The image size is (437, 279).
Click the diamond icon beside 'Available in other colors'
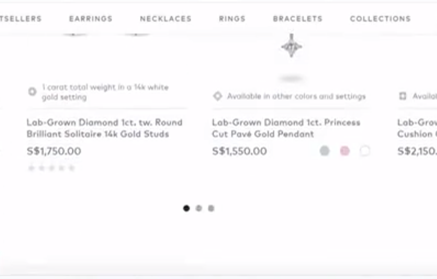[x=217, y=96]
